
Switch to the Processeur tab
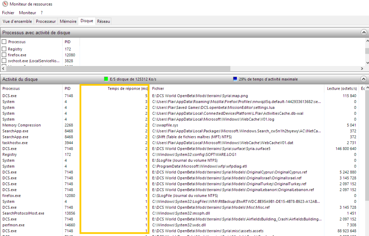click(46, 21)
